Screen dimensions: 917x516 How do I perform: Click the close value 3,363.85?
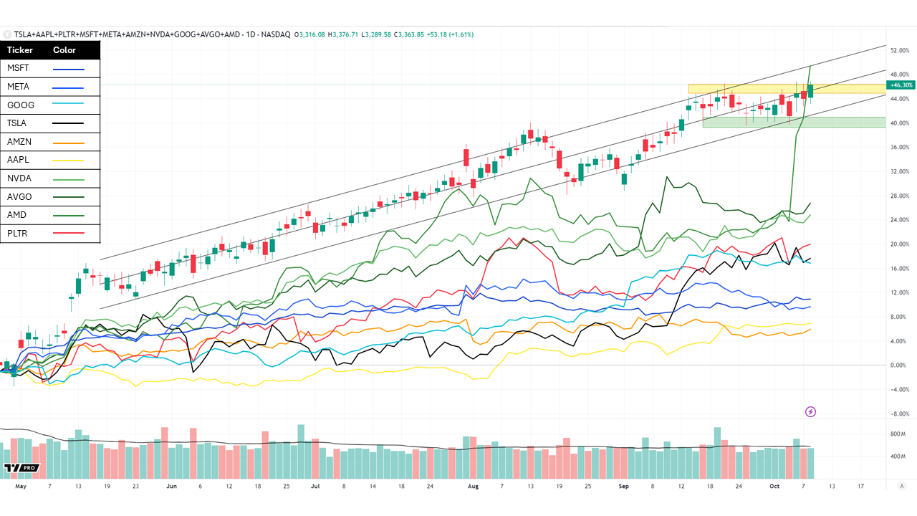[x=410, y=34]
